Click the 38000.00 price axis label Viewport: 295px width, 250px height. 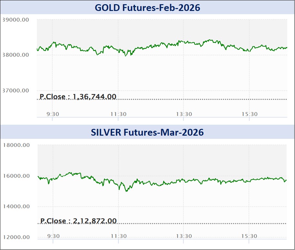(x=15, y=55)
